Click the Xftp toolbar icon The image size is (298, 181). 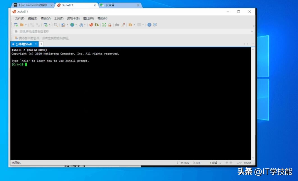(97, 25)
